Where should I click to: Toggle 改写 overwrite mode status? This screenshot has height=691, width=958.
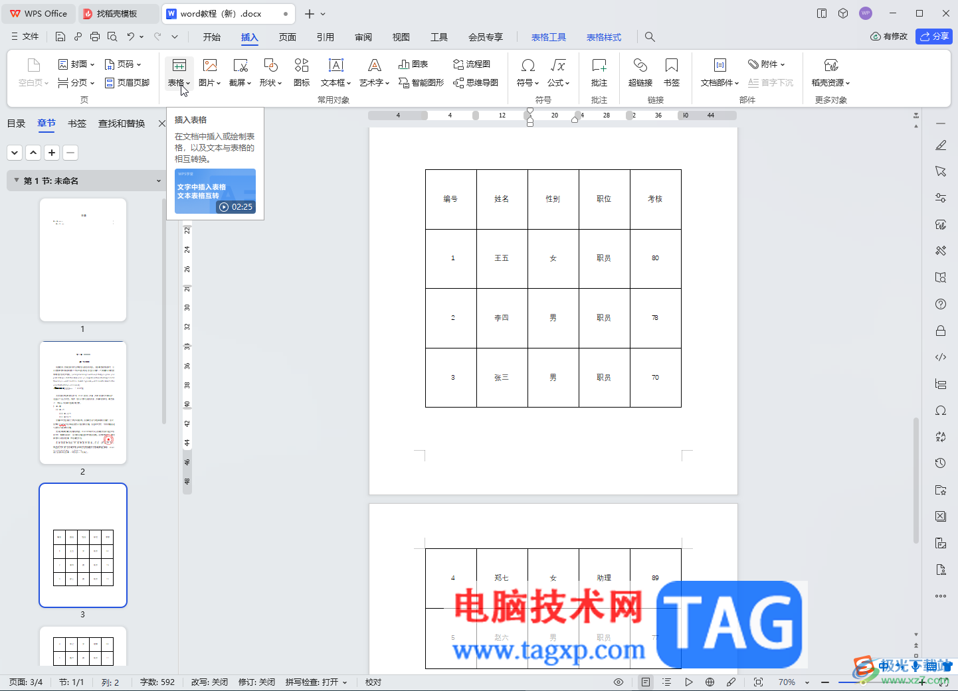click(x=209, y=682)
